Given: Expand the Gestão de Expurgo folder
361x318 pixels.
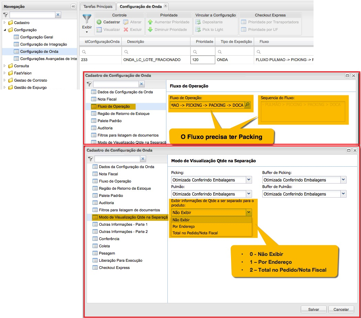Looking at the screenshot, I should tap(4, 87).
